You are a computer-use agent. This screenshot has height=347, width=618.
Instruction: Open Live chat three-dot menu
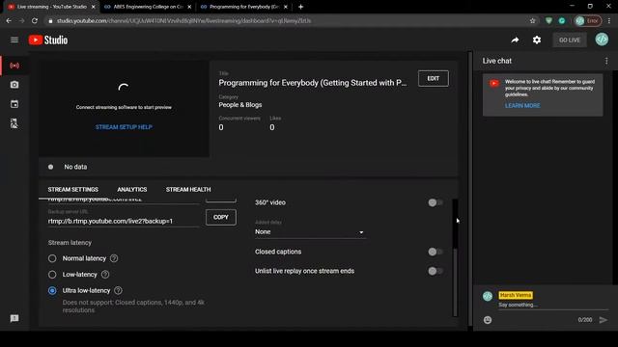(x=606, y=61)
